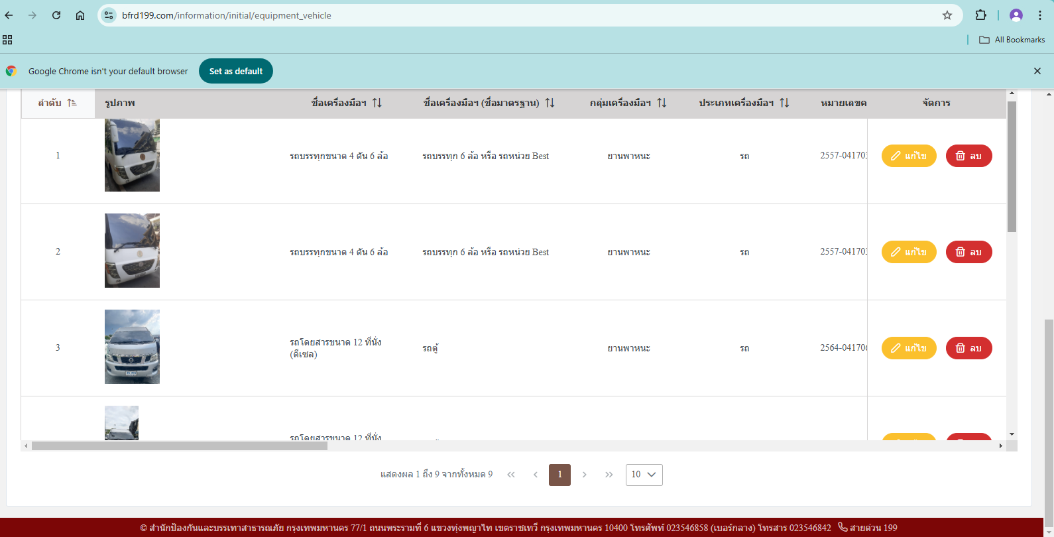1054x537 pixels.
Task: Sort by the ชื่อเครื่องมือฯ column arrows
Action: point(377,103)
